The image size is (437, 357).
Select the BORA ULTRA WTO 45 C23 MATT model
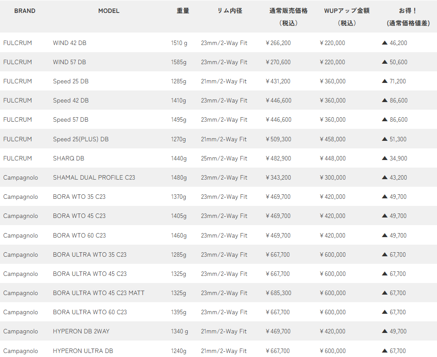tap(98, 293)
